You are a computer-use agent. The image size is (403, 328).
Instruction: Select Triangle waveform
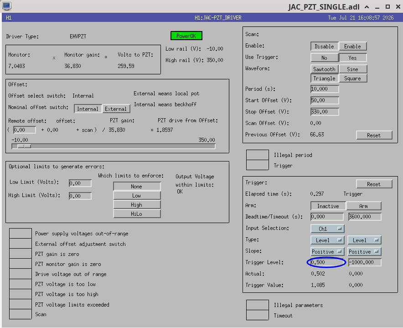[x=324, y=78]
